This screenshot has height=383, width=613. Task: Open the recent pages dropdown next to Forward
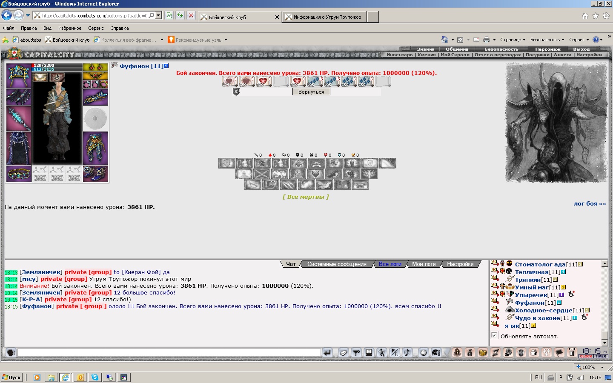[x=28, y=16]
